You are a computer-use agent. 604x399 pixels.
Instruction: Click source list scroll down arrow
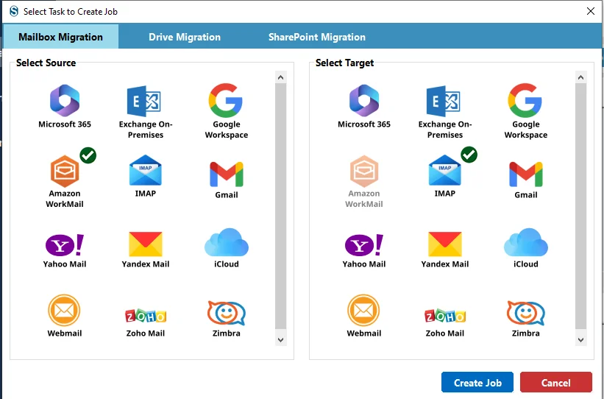coord(281,339)
